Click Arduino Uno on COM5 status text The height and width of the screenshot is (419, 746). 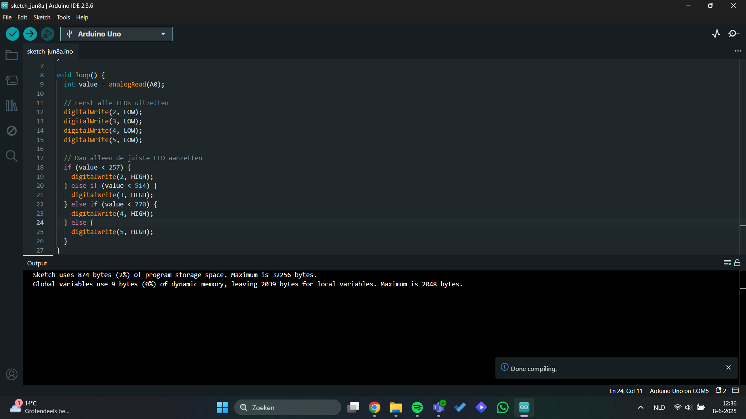coord(679,391)
